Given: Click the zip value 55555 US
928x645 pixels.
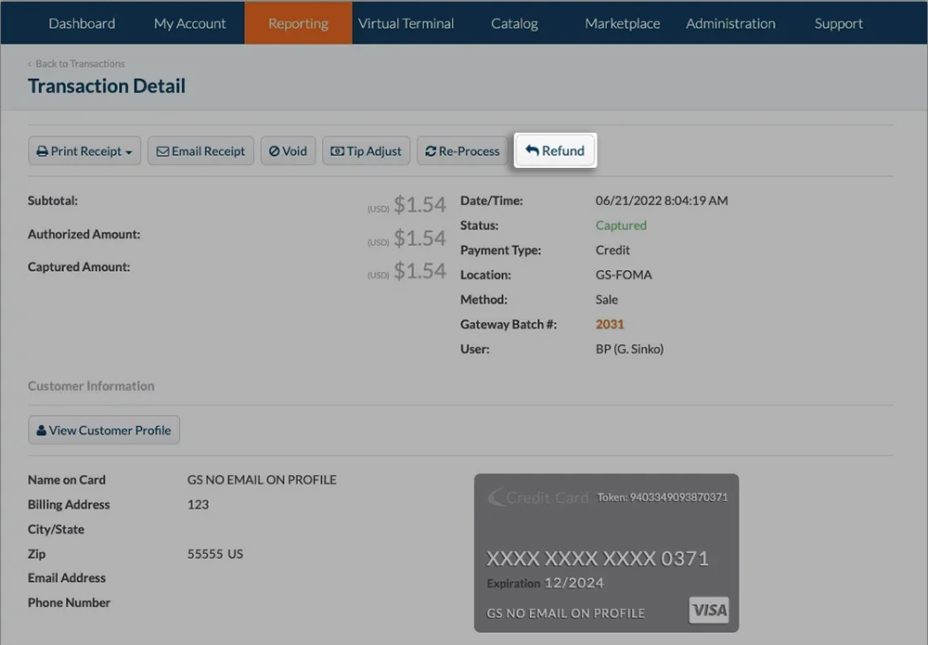Looking at the screenshot, I should (215, 554).
